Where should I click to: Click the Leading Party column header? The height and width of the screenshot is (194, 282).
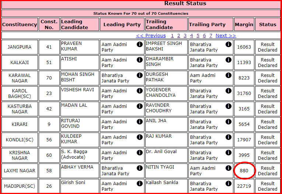[122, 24]
